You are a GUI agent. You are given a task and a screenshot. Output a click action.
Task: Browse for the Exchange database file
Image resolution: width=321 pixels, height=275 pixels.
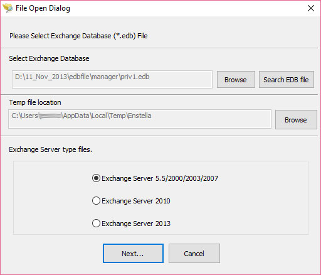click(236, 80)
